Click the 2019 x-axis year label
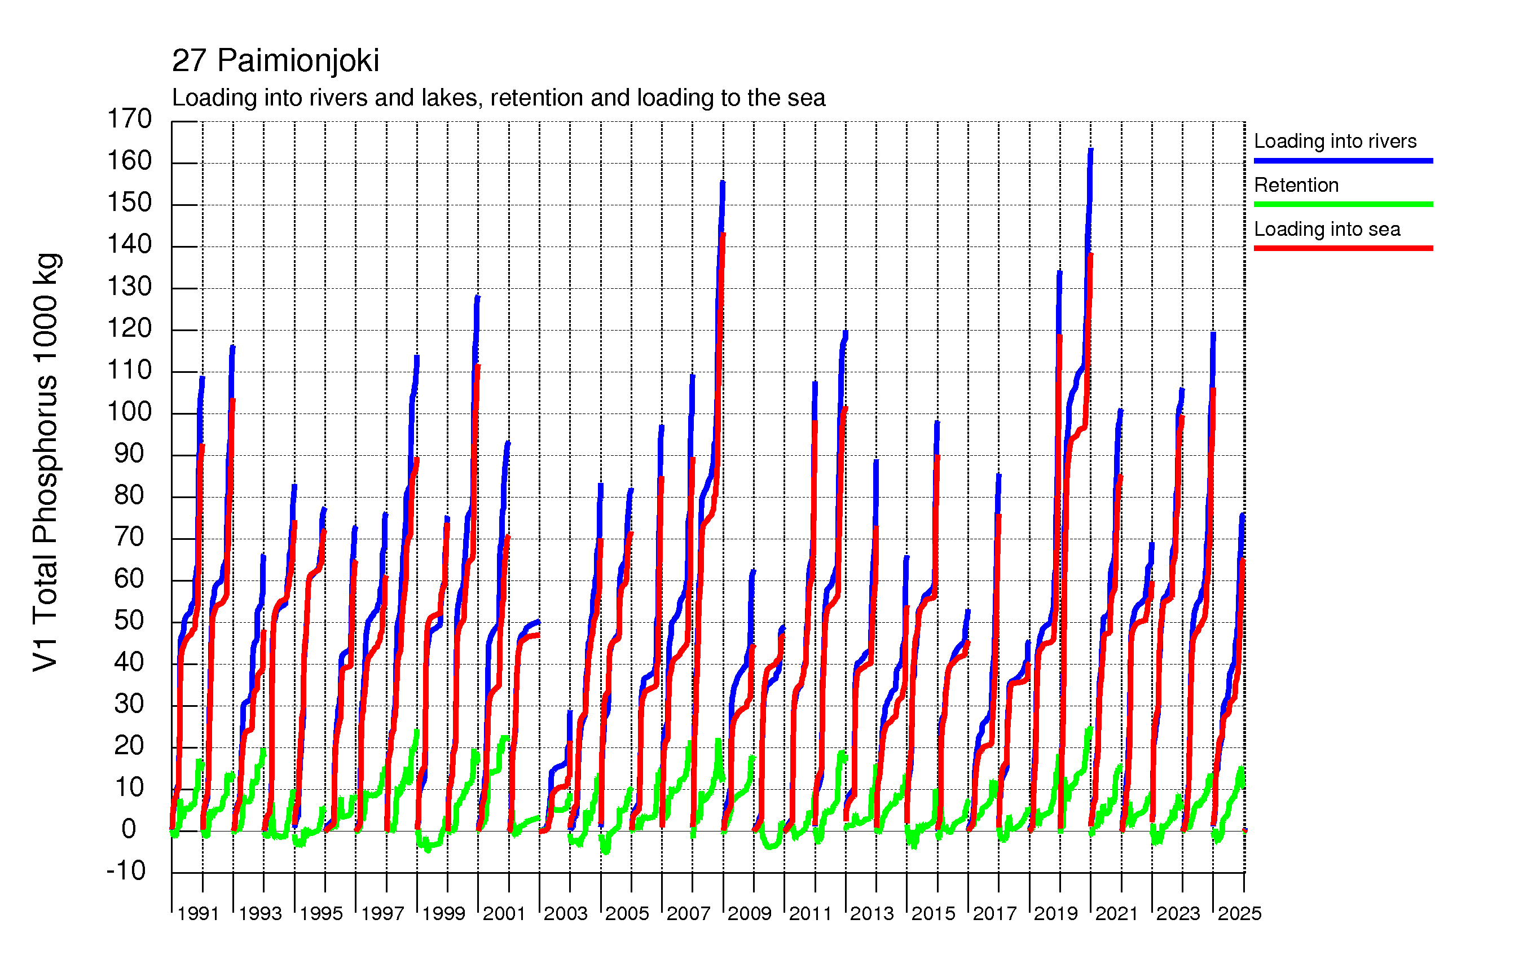Screen dimensions: 1523x959 pyautogui.click(x=1055, y=913)
